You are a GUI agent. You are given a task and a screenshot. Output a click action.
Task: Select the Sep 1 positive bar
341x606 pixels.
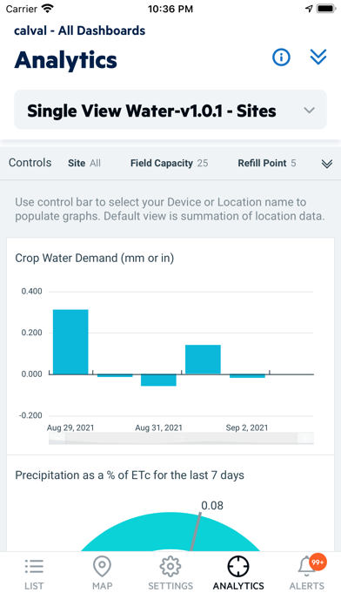coord(204,360)
